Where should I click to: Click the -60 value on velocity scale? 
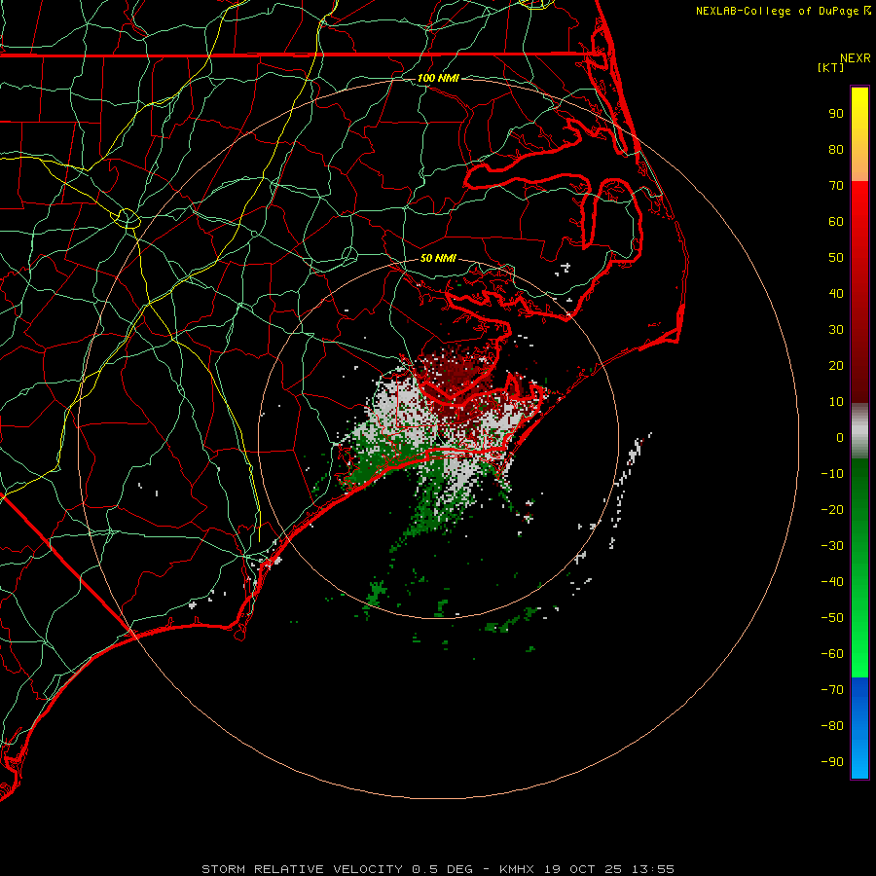(x=832, y=654)
